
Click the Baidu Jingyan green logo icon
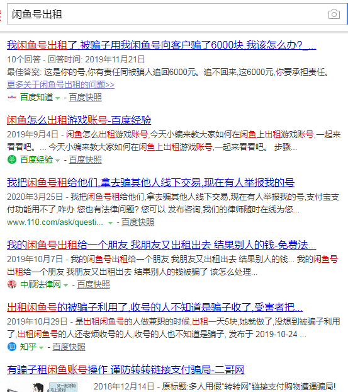pyautogui.click(x=12, y=159)
